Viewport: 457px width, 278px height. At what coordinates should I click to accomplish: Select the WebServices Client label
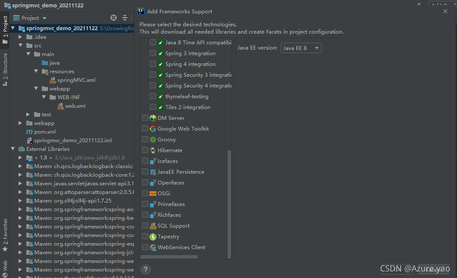point(181,247)
